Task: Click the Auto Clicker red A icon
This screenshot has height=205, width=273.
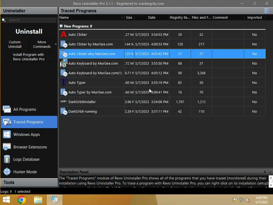Action: click(x=63, y=34)
